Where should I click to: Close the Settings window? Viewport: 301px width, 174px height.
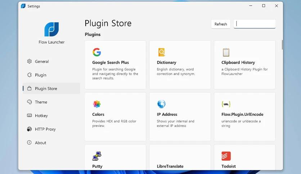click(x=277, y=6)
